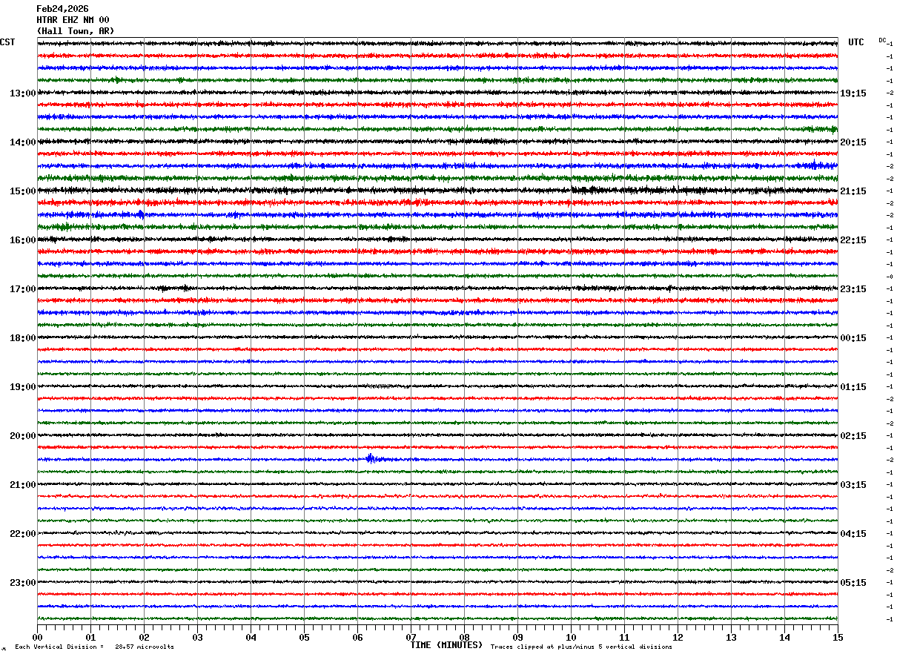Click the Traces clipped footnote text
This screenshot has width=897, height=657.
tap(581, 647)
